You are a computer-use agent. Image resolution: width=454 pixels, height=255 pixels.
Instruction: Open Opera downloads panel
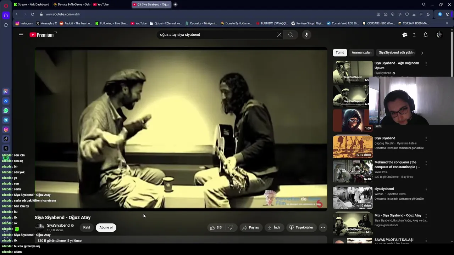tap(414, 14)
